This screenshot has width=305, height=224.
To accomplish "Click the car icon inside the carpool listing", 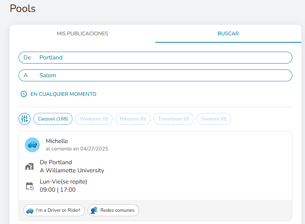I will coord(32,145).
